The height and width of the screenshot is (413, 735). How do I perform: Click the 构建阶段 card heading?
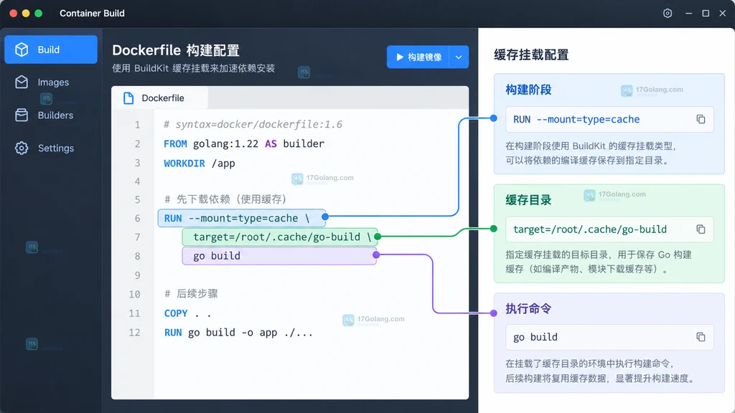click(x=528, y=90)
